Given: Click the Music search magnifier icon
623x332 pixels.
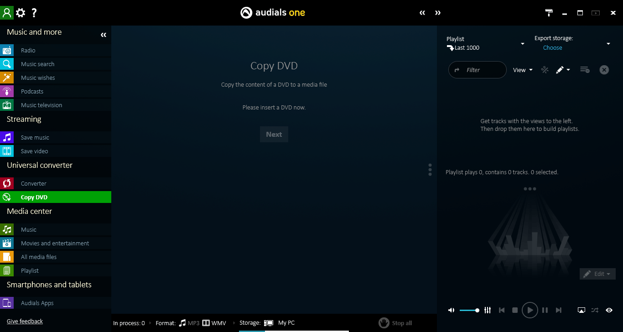Looking at the screenshot, I should [7, 64].
